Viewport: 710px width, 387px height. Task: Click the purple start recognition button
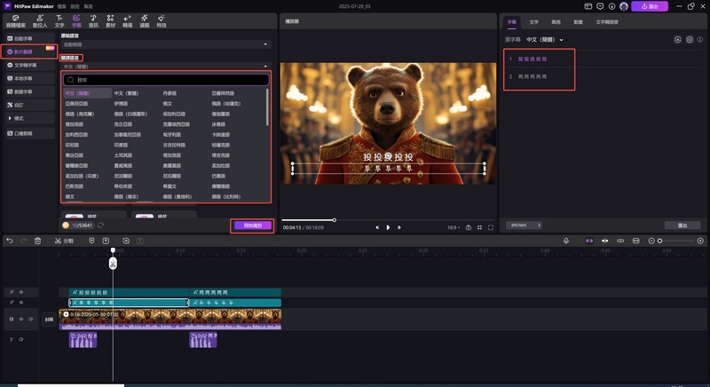(253, 225)
